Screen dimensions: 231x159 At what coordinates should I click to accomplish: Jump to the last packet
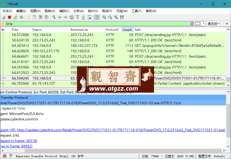[83, 17]
